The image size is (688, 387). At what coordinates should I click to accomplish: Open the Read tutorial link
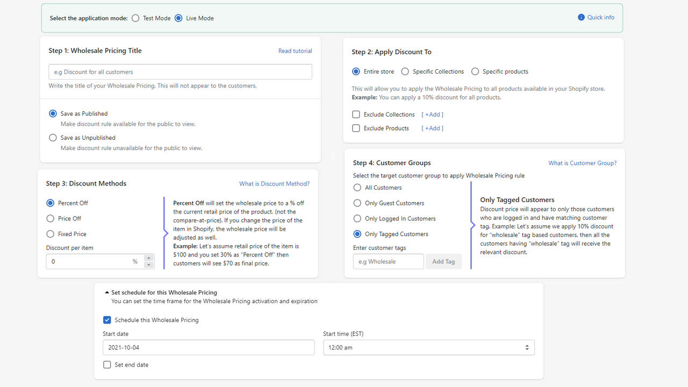click(x=295, y=51)
